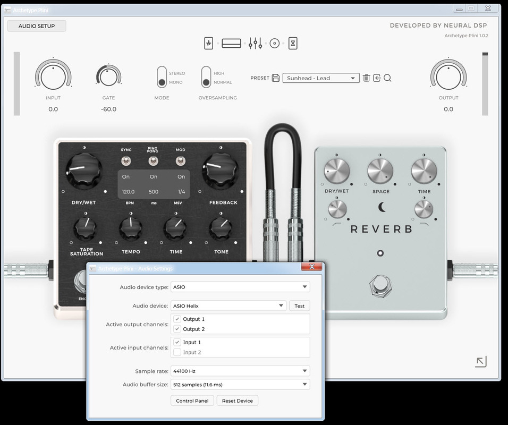Open the amplifier section icon
This screenshot has width=508, height=425.
(x=231, y=43)
